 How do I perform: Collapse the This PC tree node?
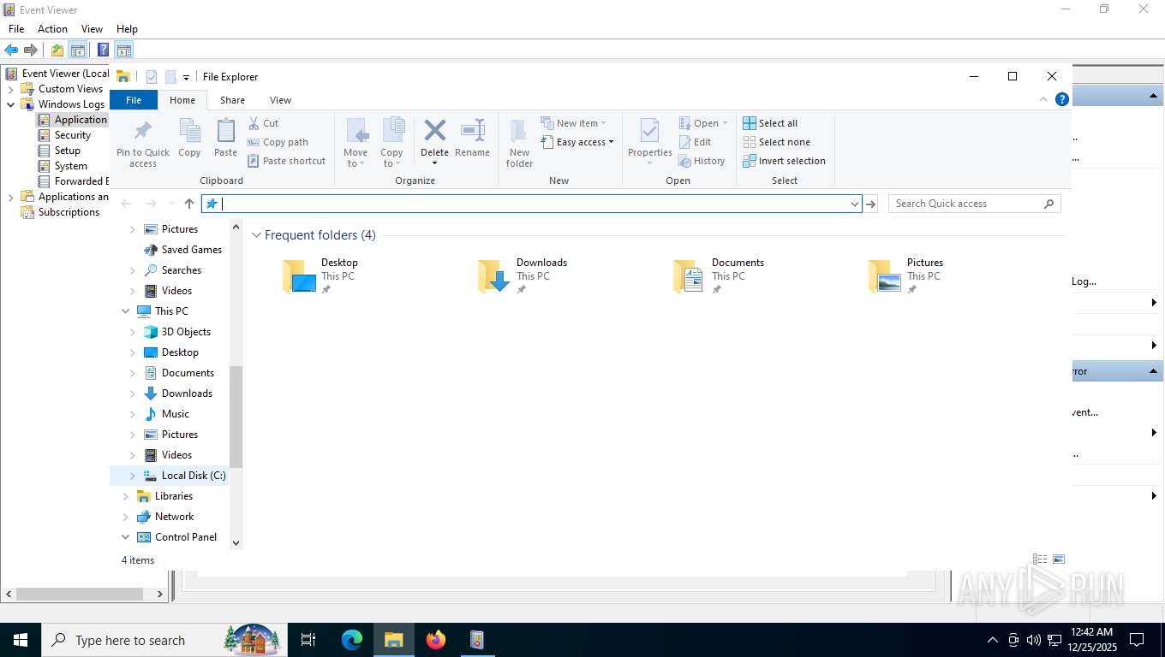coord(126,311)
